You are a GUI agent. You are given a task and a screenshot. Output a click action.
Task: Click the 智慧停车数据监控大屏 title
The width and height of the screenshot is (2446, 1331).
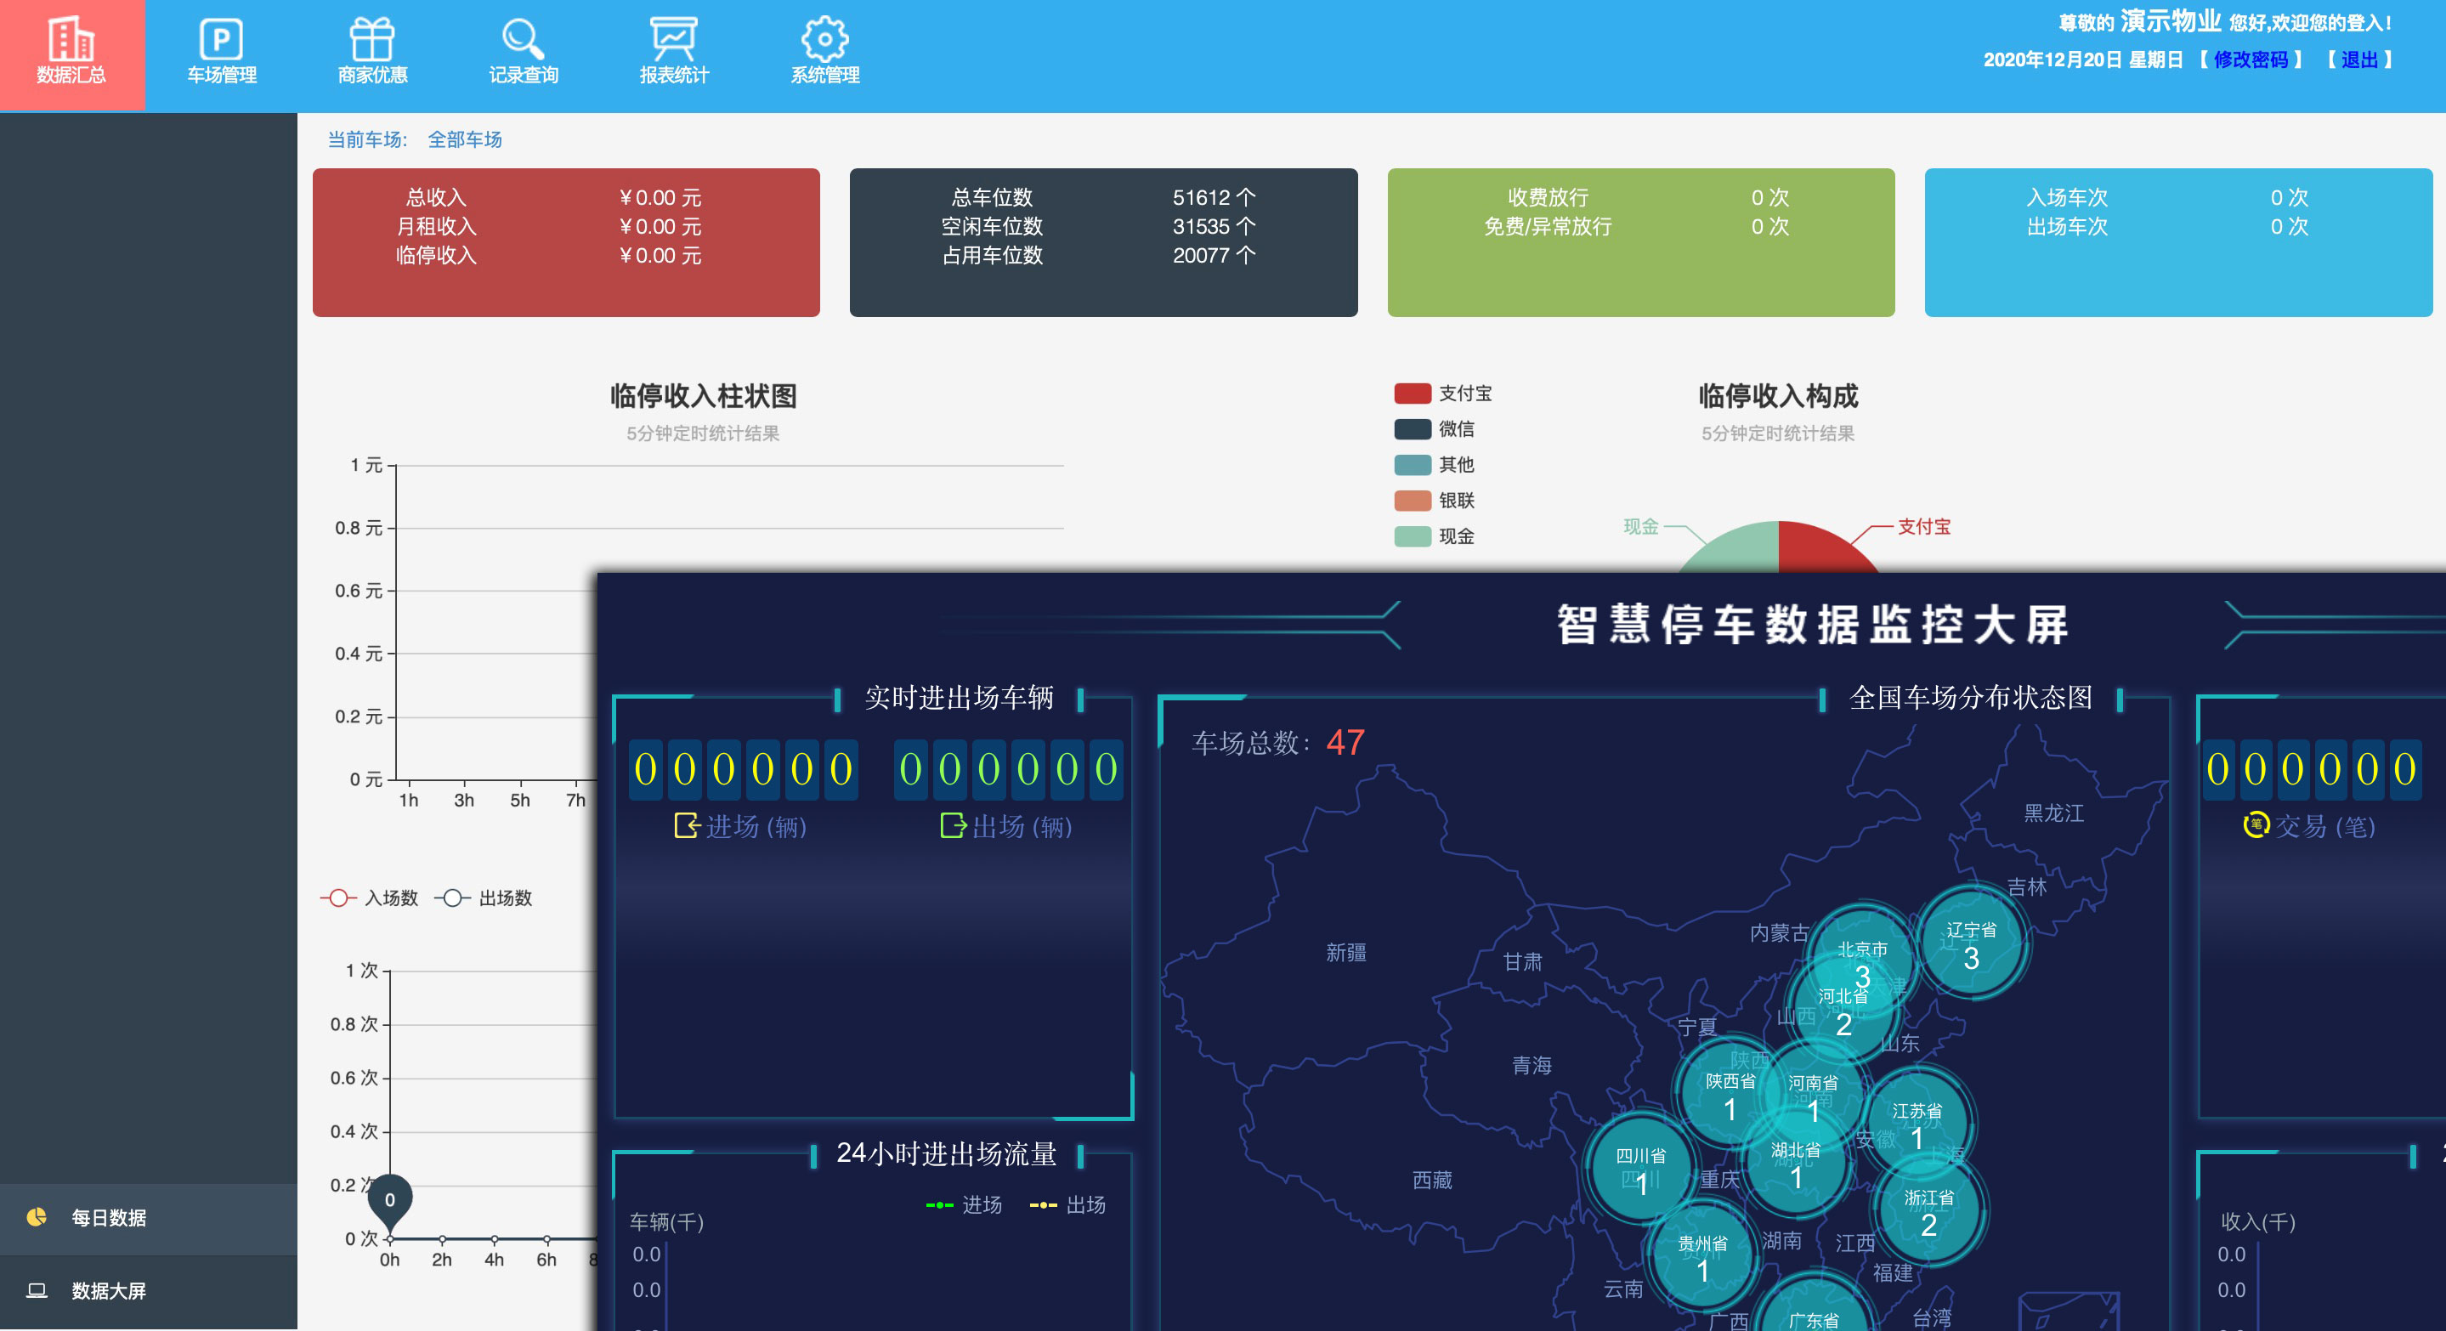click(x=1813, y=625)
